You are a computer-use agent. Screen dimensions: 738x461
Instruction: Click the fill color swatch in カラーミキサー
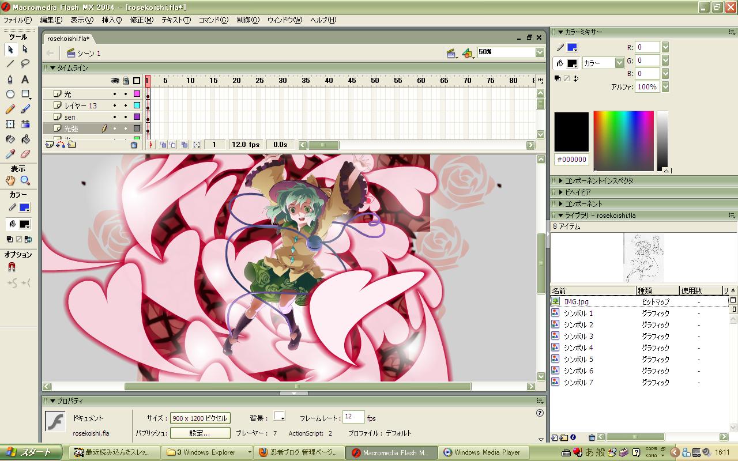572,63
